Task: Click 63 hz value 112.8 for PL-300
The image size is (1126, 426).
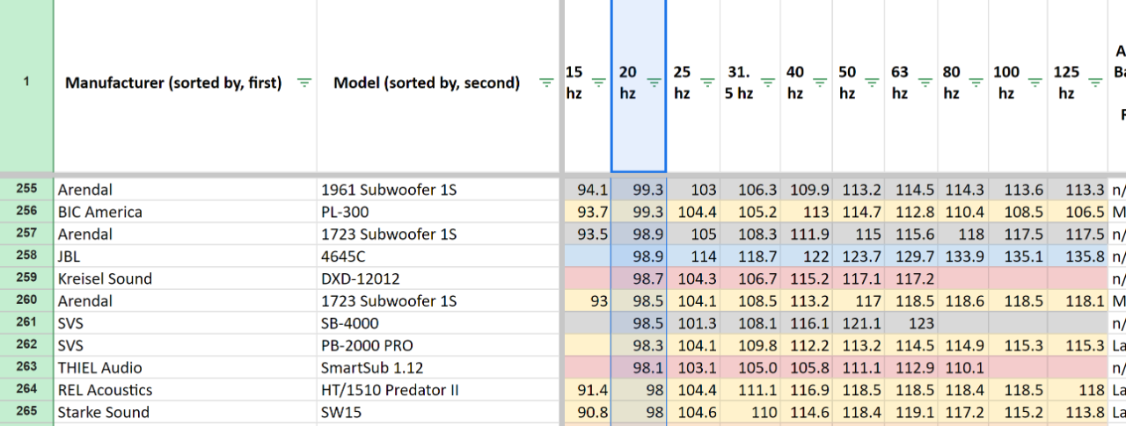Action: pos(911,212)
